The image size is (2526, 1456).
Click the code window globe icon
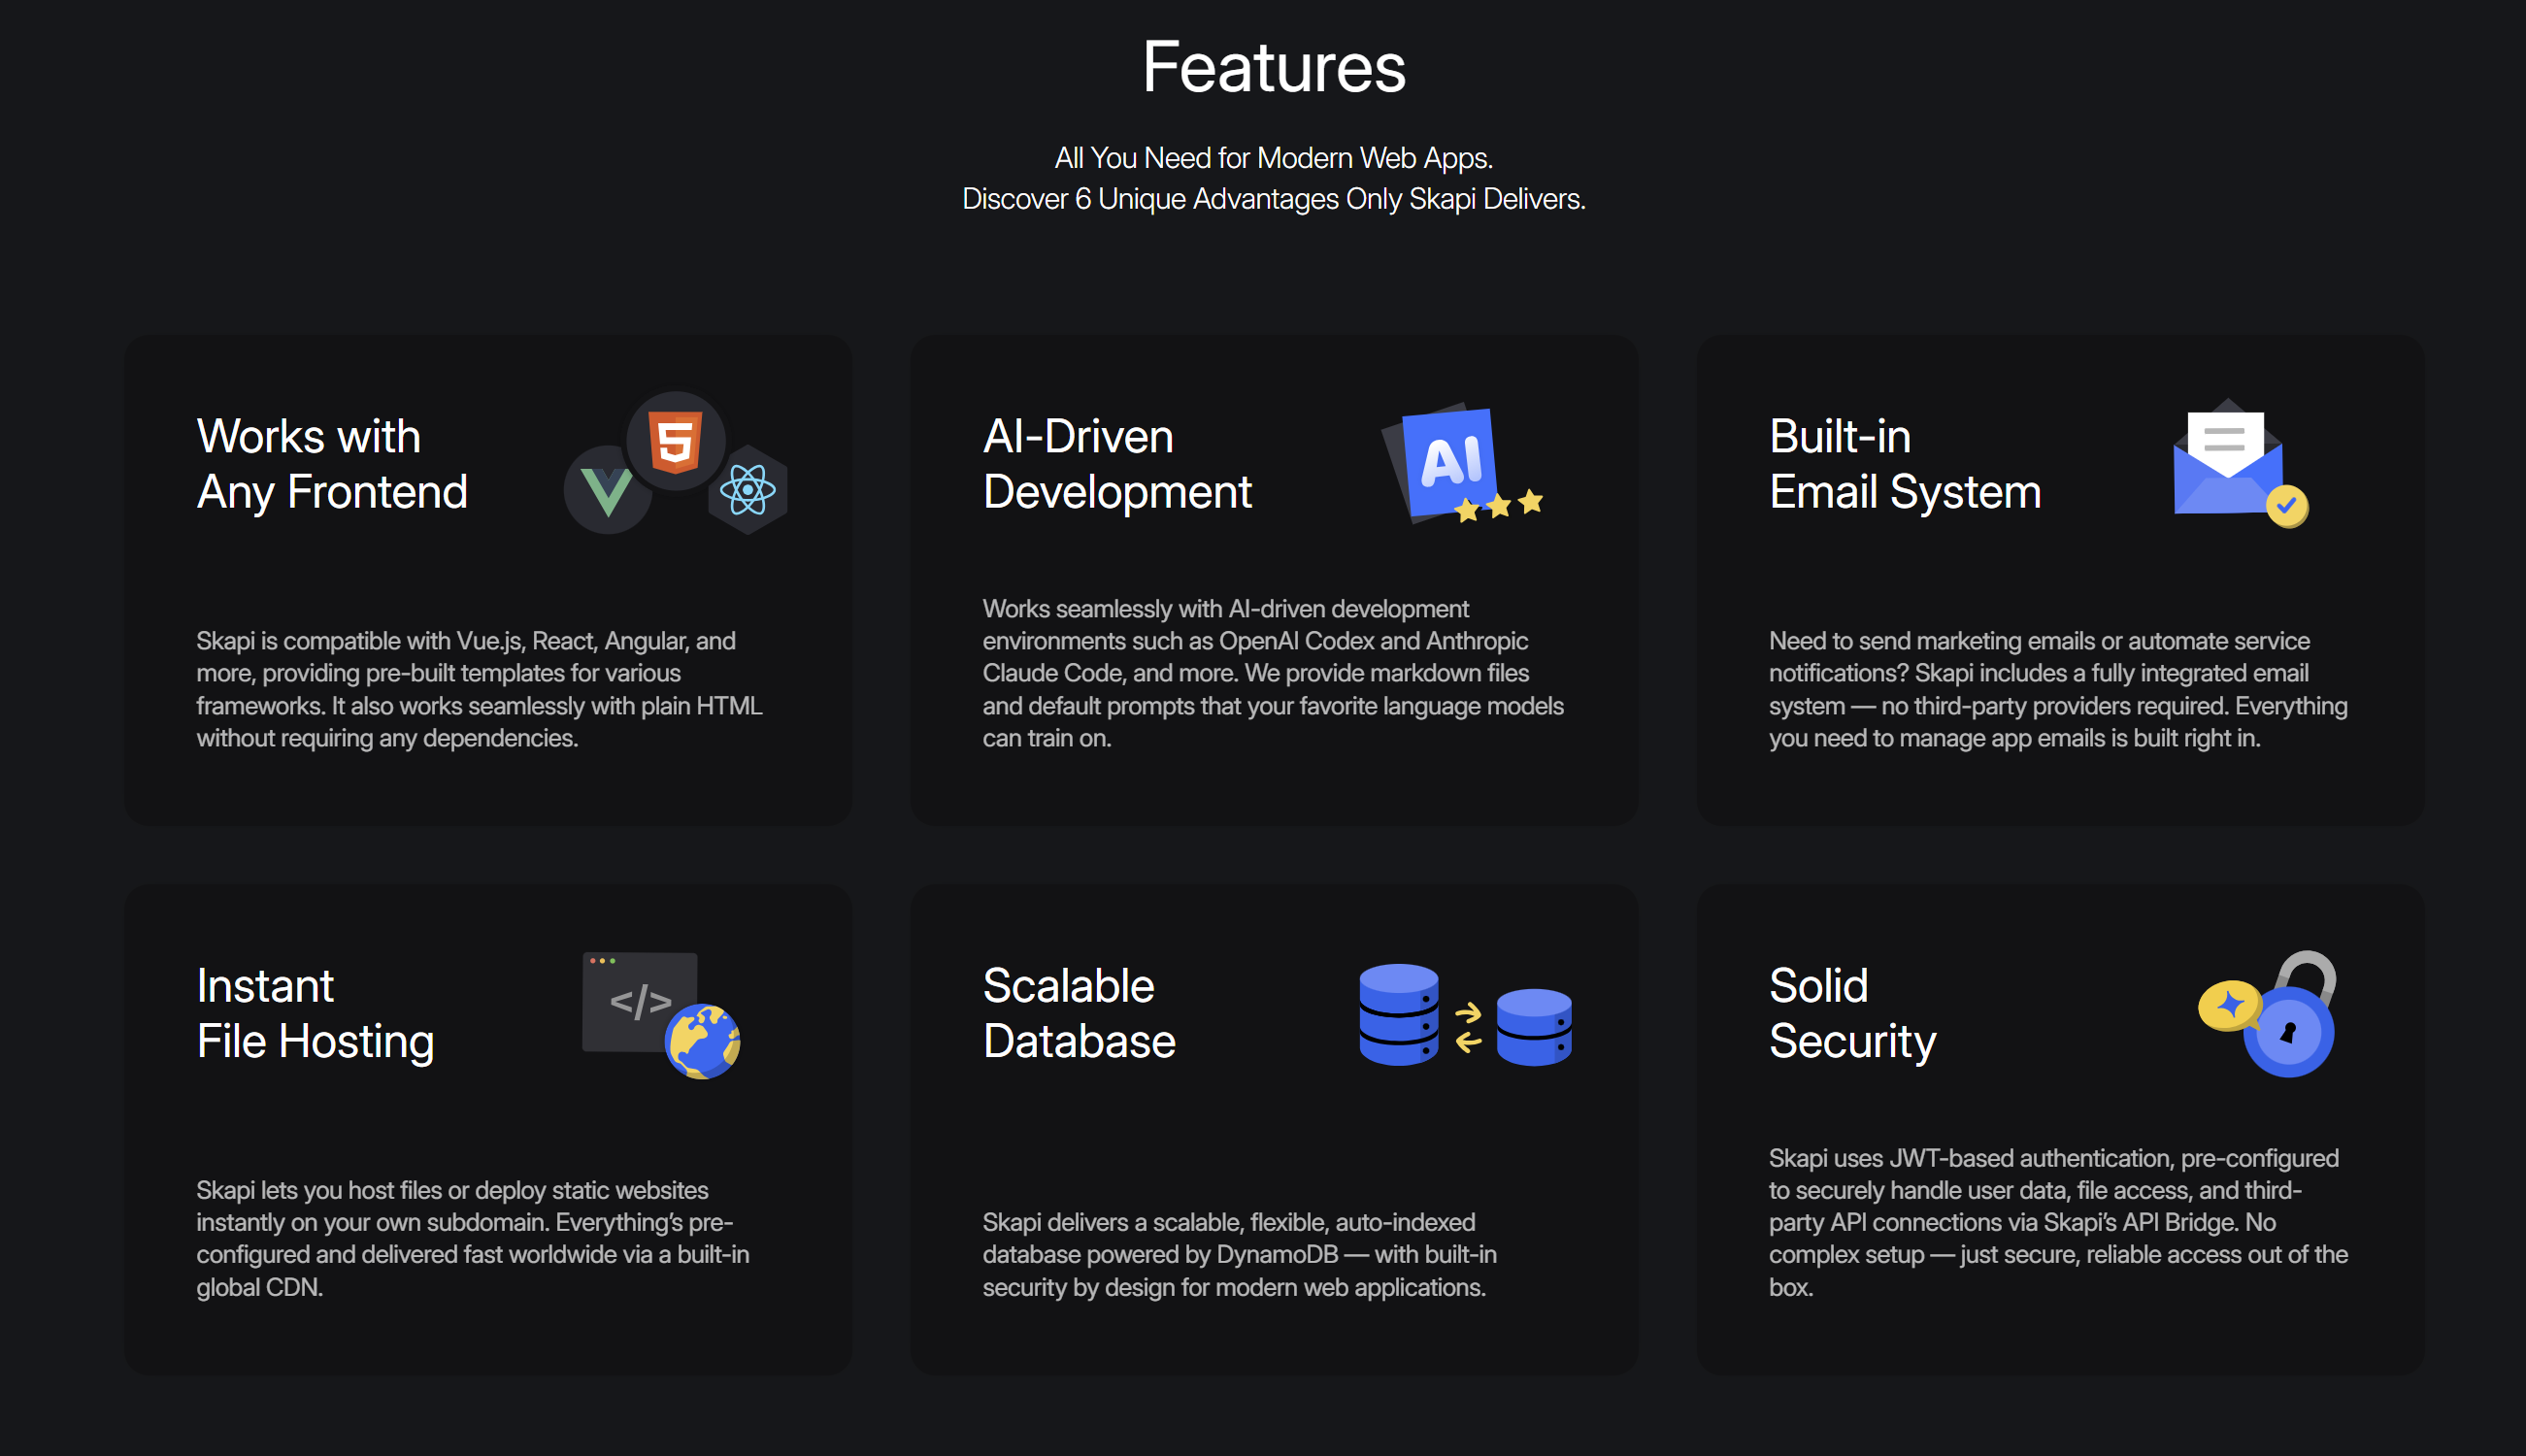pos(660,1014)
